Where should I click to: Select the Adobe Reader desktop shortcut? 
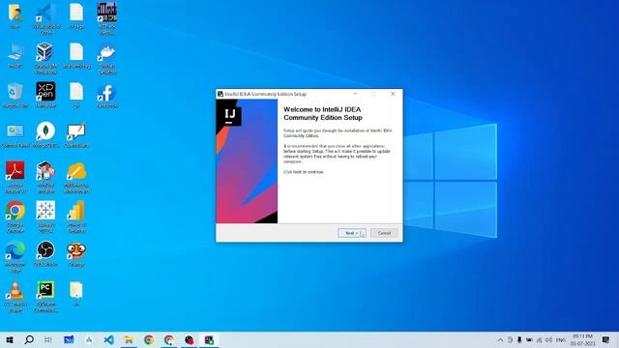tap(15, 176)
